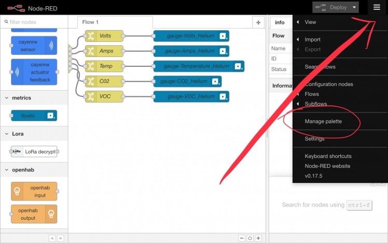Zoom out the canvas with minus button
388x243 pixels.
(242, 238)
